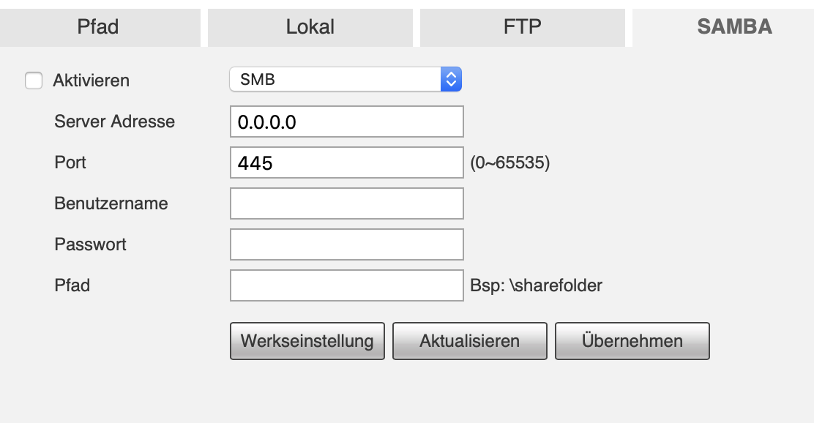Click the Aktivieren label text

[91, 81]
